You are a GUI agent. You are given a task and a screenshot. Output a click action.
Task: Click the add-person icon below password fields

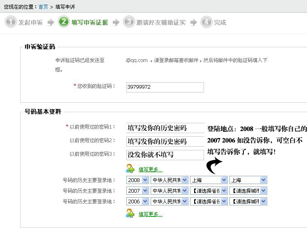pyautogui.click(x=130, y=168)
